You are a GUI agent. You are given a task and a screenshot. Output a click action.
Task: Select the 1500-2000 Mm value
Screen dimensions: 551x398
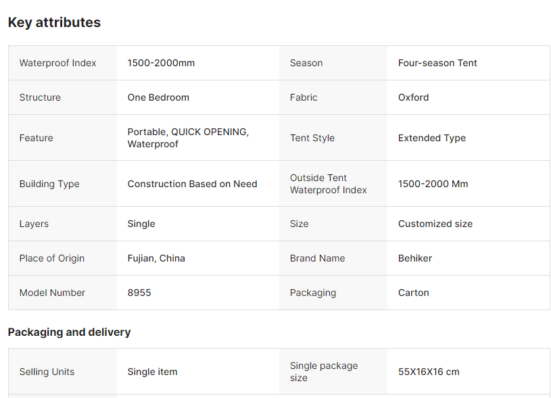point(433,184)
